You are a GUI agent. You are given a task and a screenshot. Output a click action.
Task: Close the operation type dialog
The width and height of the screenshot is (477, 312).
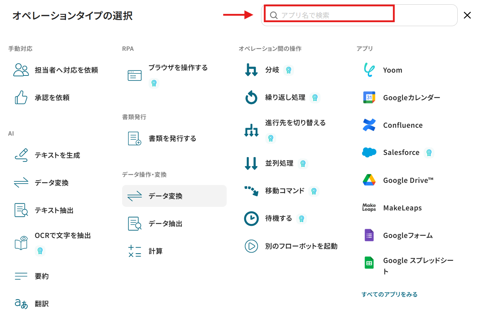(x=467, y=15)
